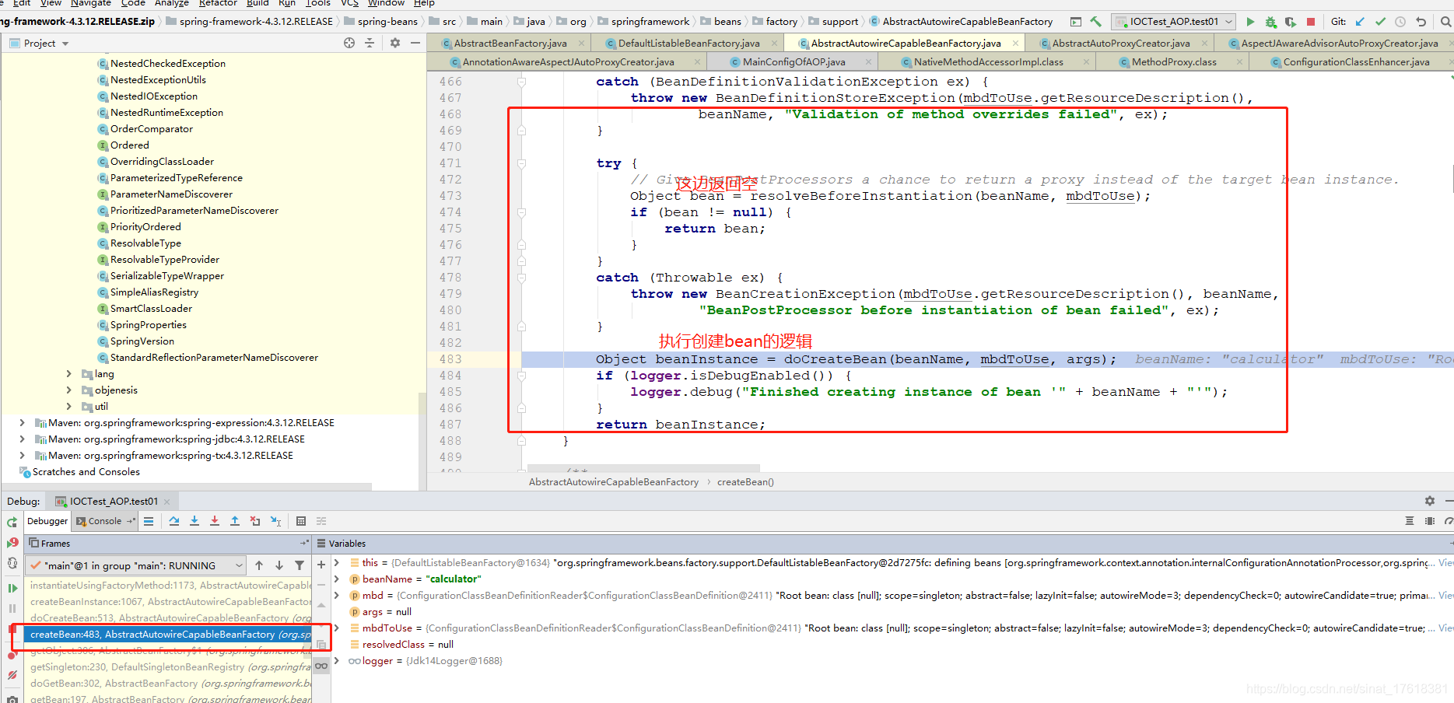Click createBean() breadcrumb below editor
This screenshot has height=703, width=1454.
[x=745, y=482]
